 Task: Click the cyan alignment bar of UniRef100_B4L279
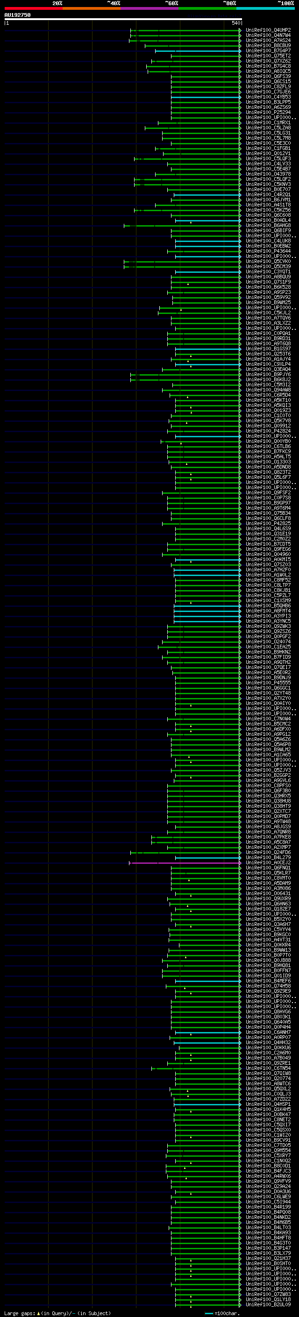tap(208, 858)
